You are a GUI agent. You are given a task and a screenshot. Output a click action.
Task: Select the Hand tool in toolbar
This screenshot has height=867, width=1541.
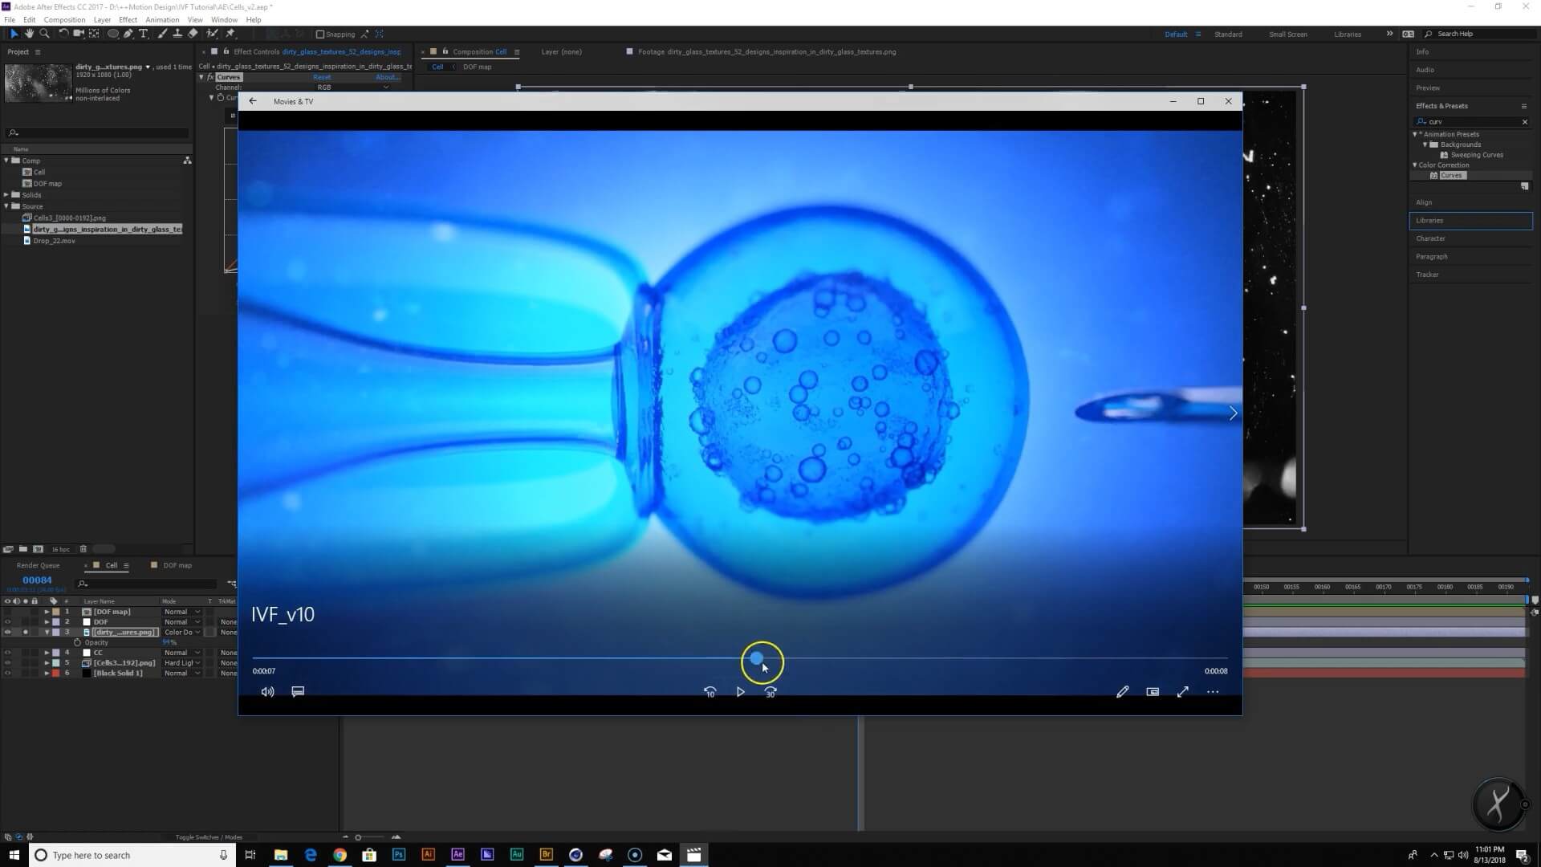click(x=29, y=34)
